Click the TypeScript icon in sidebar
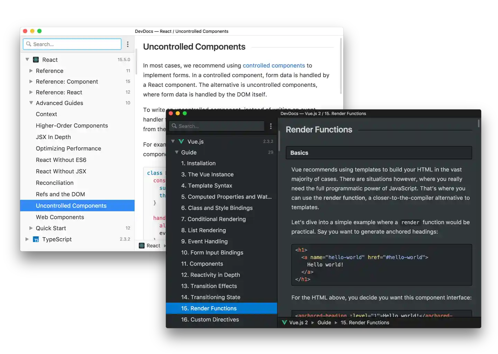Screen dimensions: 498x354 point(36,239)
